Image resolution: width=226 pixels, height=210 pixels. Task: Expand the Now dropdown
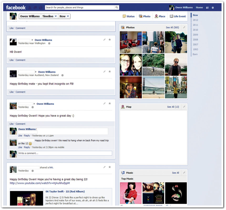click(64, 16)
